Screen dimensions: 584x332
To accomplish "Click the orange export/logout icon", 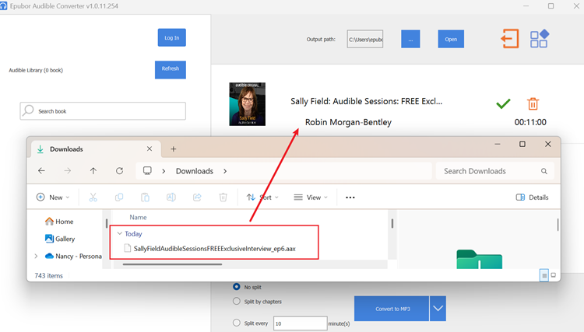I will point(510,39).
